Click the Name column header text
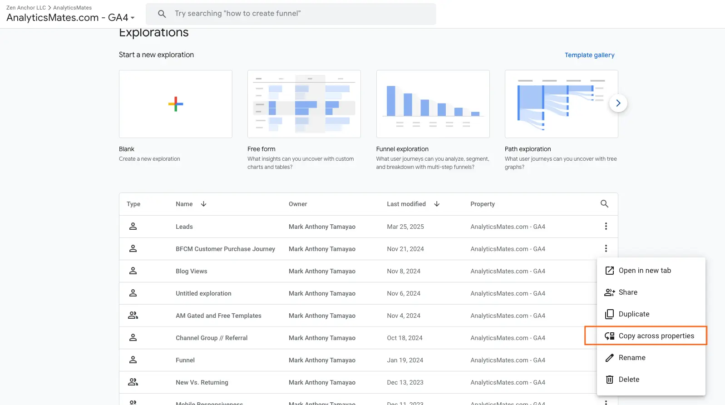Viewport: 725px width, 405px height. [x=184, y=204]
